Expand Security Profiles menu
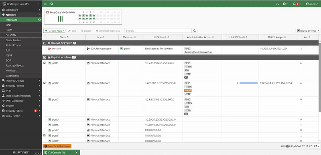321x155 pixels. click(x=21, y=86)
